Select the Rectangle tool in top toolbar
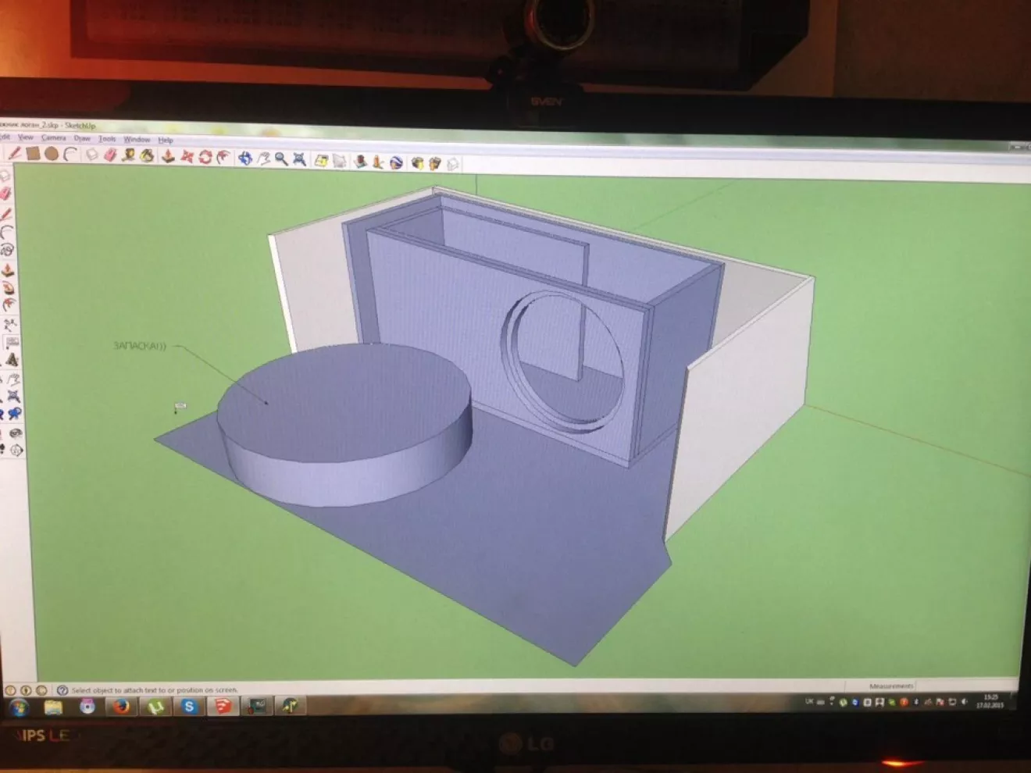Viewport: 1031px width, 773px height. click(33, 153)
